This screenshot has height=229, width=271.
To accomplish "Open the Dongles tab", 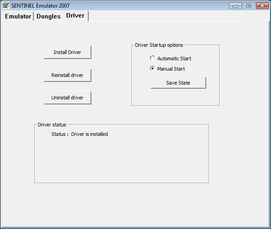I will [x=49, y=16].
